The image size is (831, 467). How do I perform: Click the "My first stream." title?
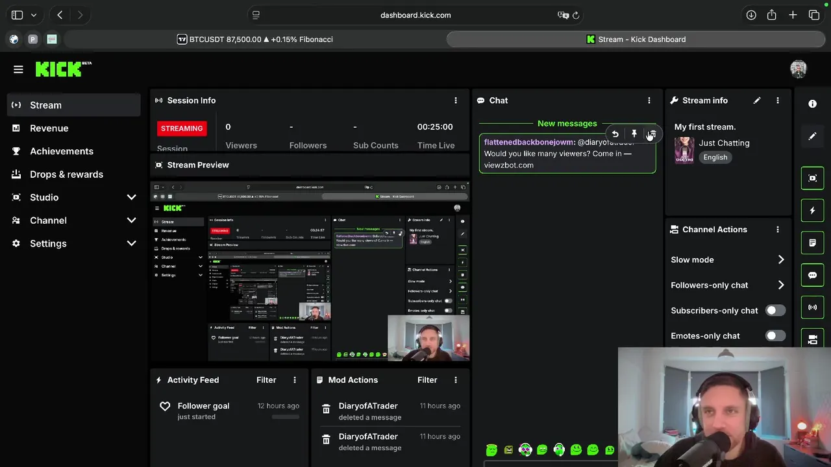click(704, 127)
